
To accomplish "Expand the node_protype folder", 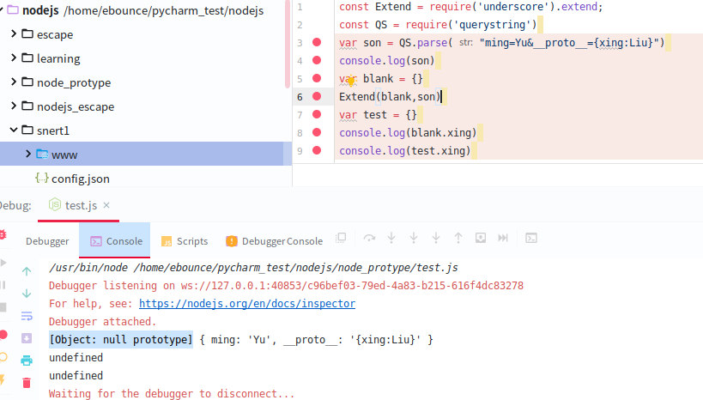I will coord(15,82).
